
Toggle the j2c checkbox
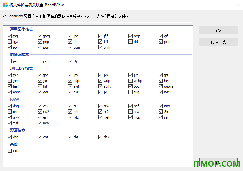[131, 75]
